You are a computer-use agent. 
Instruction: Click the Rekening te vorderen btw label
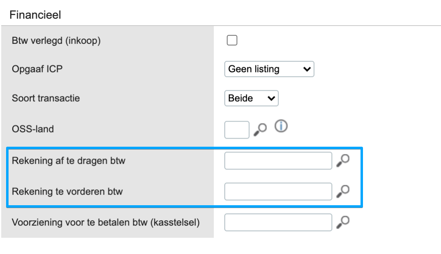point(67,191)
